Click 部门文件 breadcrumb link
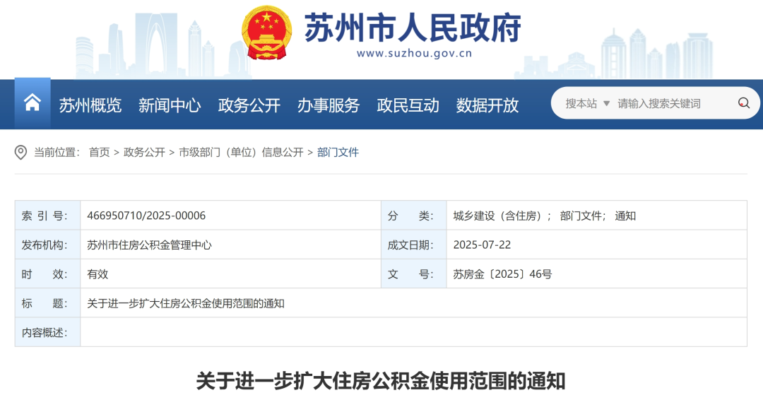Viewport: 763px width, 400px height. (338, 153)
